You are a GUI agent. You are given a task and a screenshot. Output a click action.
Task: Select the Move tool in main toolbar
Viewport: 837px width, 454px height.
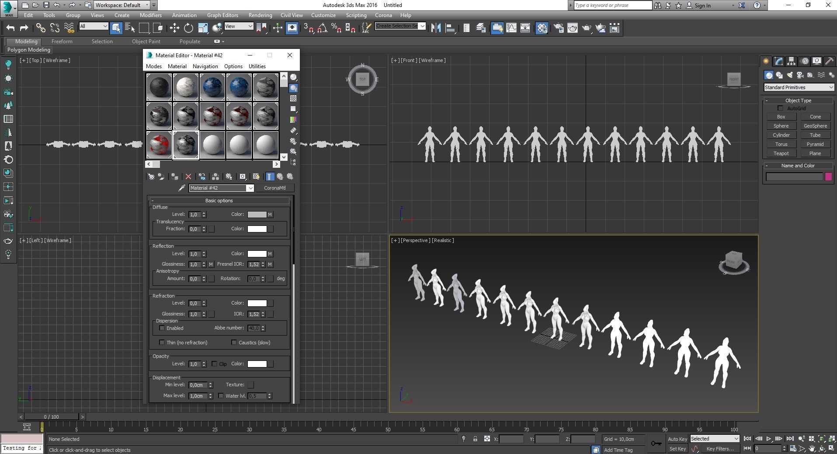(x=174, y=28)
